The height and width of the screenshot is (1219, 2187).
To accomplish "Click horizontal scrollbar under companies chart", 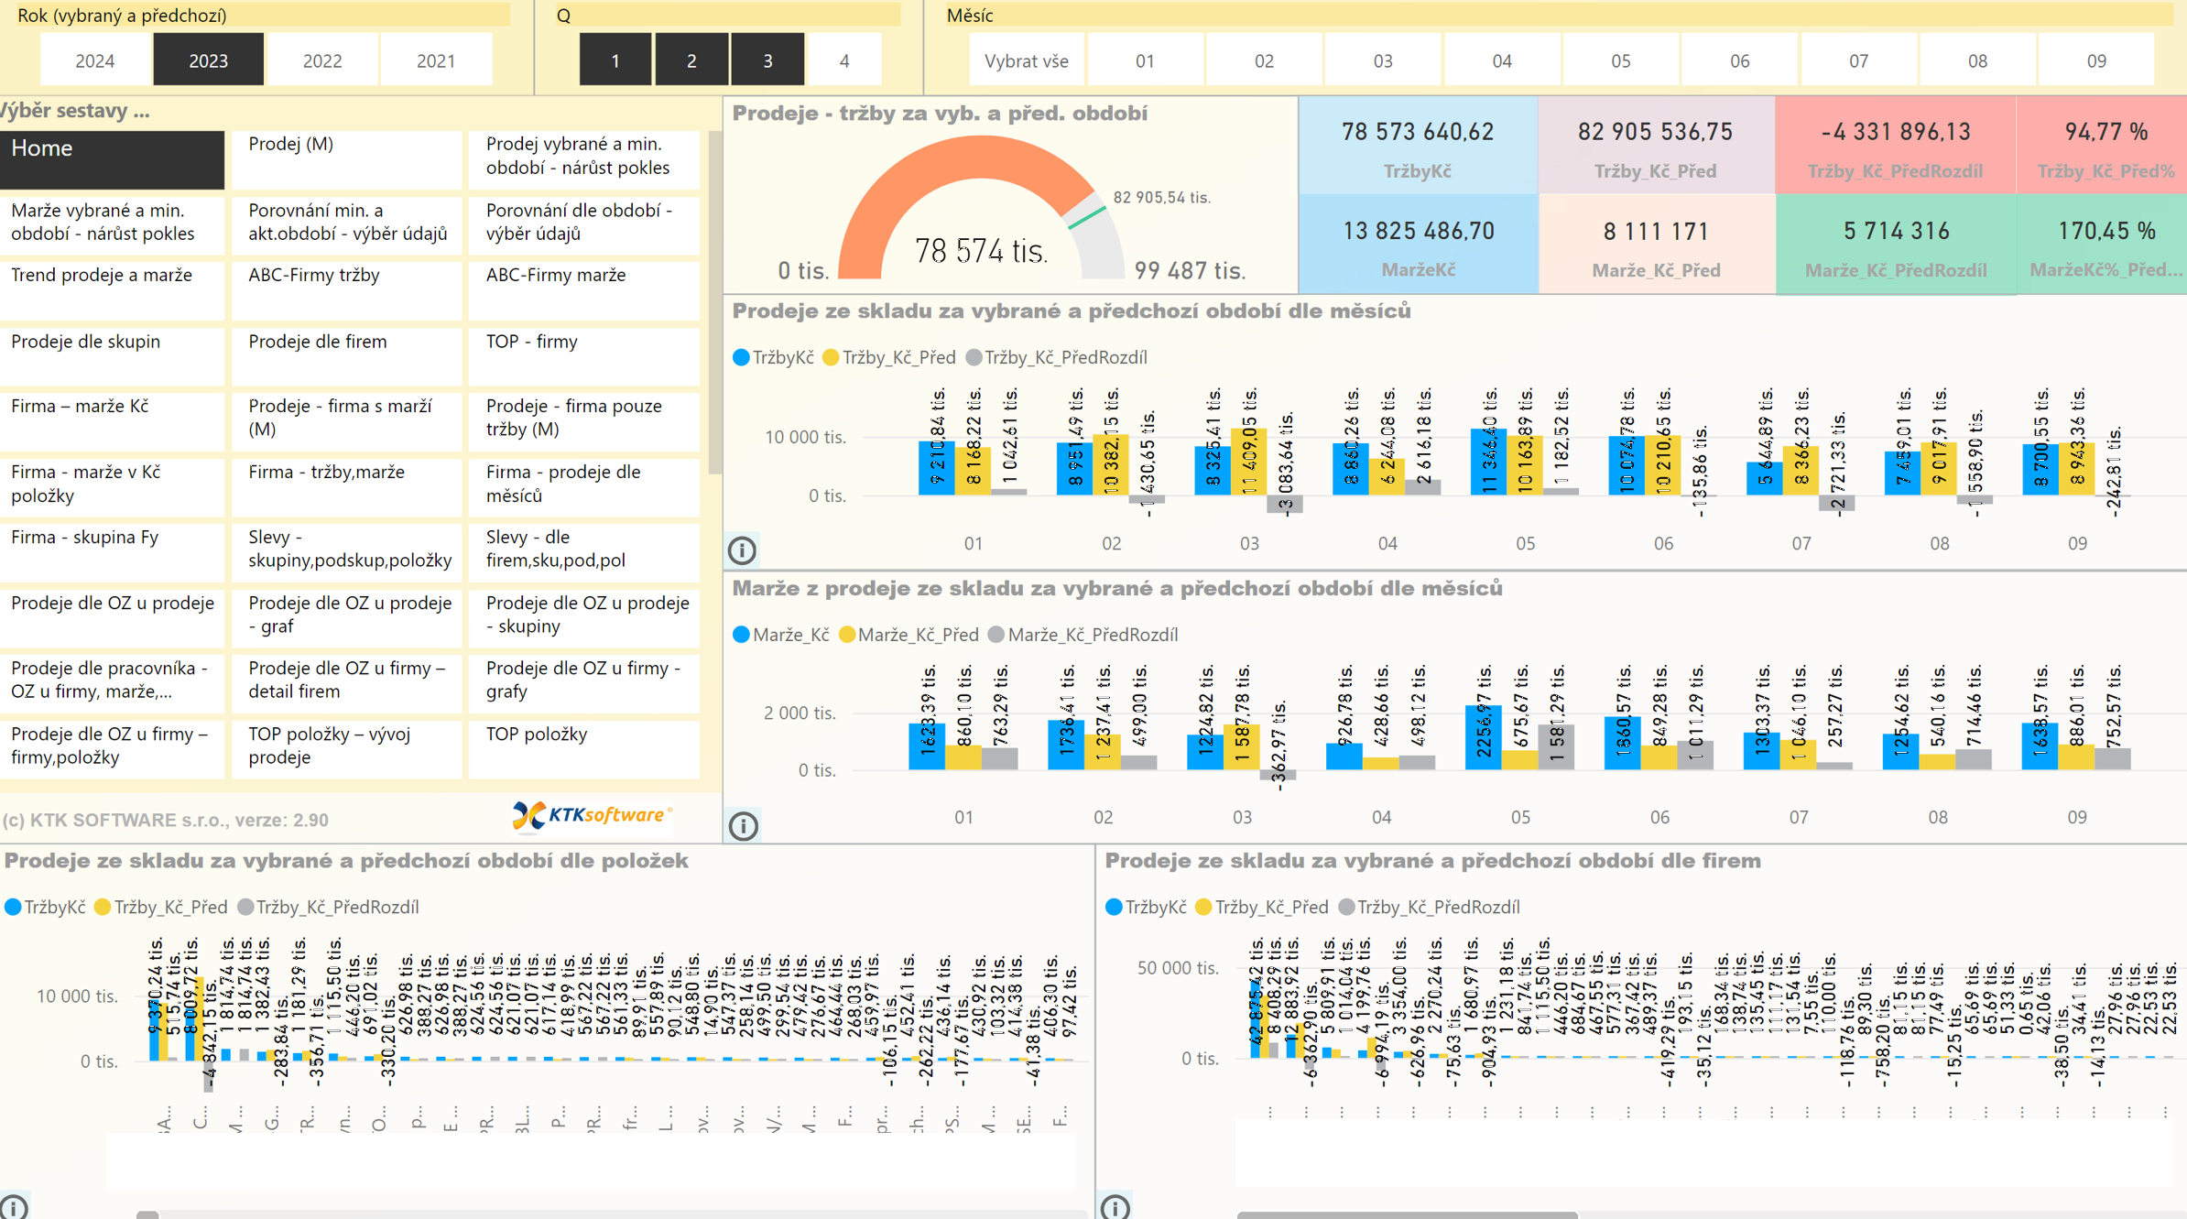I will pos(1406,1214).
